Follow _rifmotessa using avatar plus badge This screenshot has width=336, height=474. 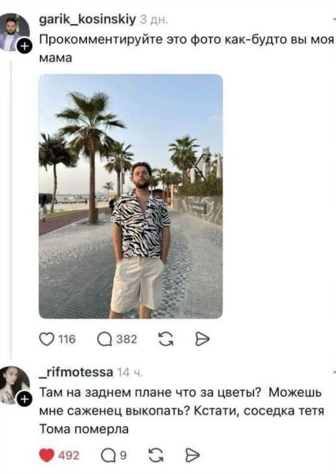(25, 400)
